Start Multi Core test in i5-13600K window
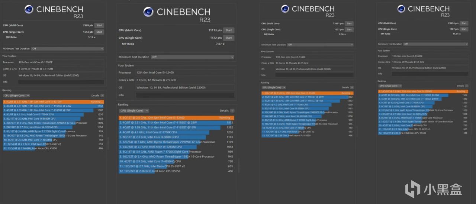 coord(464,23)
